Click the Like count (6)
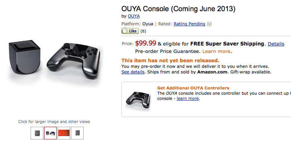Viewport: 291px width, 148px height. [x=143, y=31]
